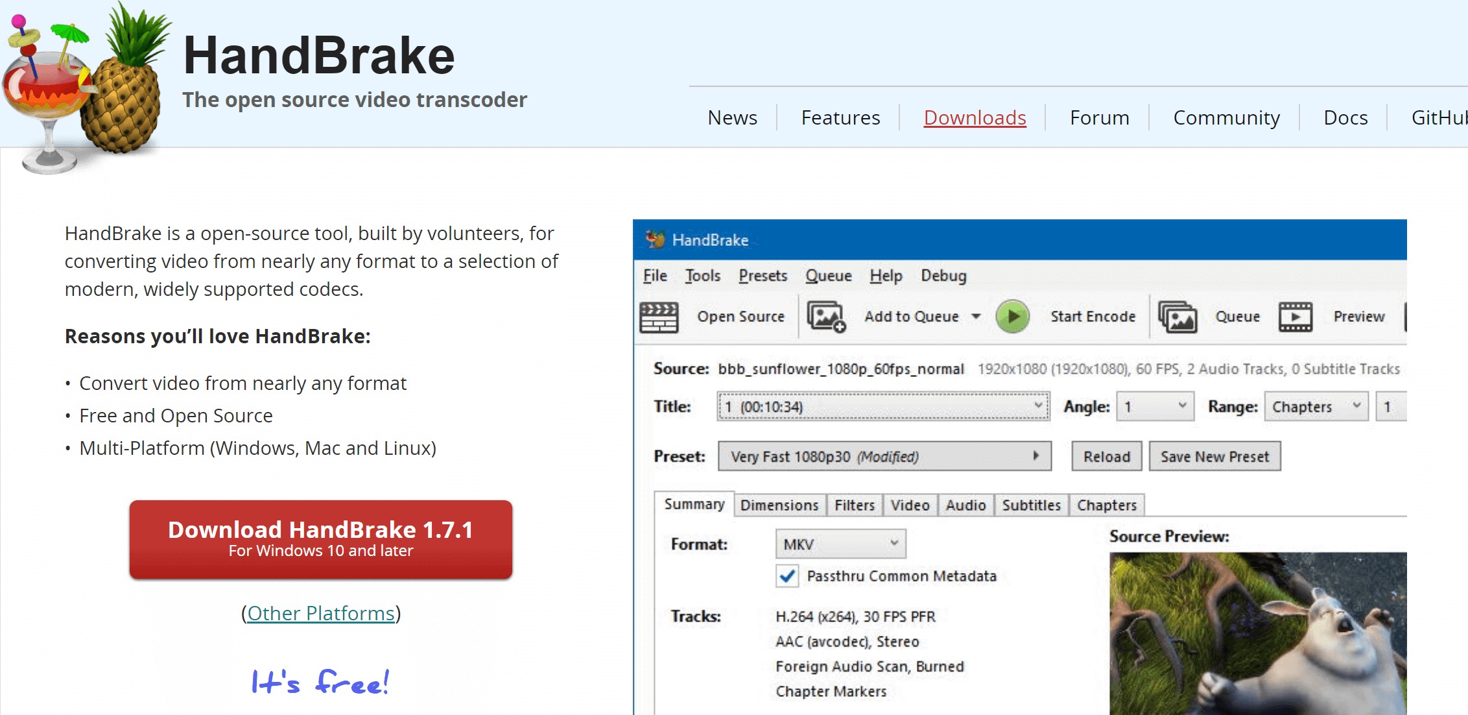Click the Preview toolbar label
This screenshot has height=715, width=1468.
(1358, 317)
